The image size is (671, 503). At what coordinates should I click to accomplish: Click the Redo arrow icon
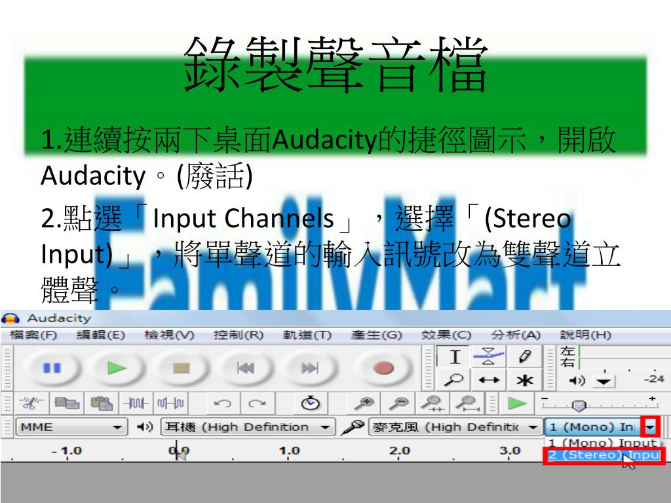(257, 403)
